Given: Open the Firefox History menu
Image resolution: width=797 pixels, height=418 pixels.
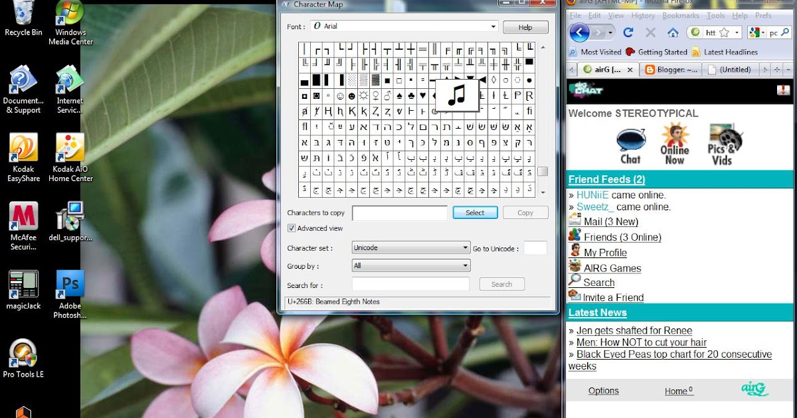Looking at the screenshot, I should tap(643, 16).
